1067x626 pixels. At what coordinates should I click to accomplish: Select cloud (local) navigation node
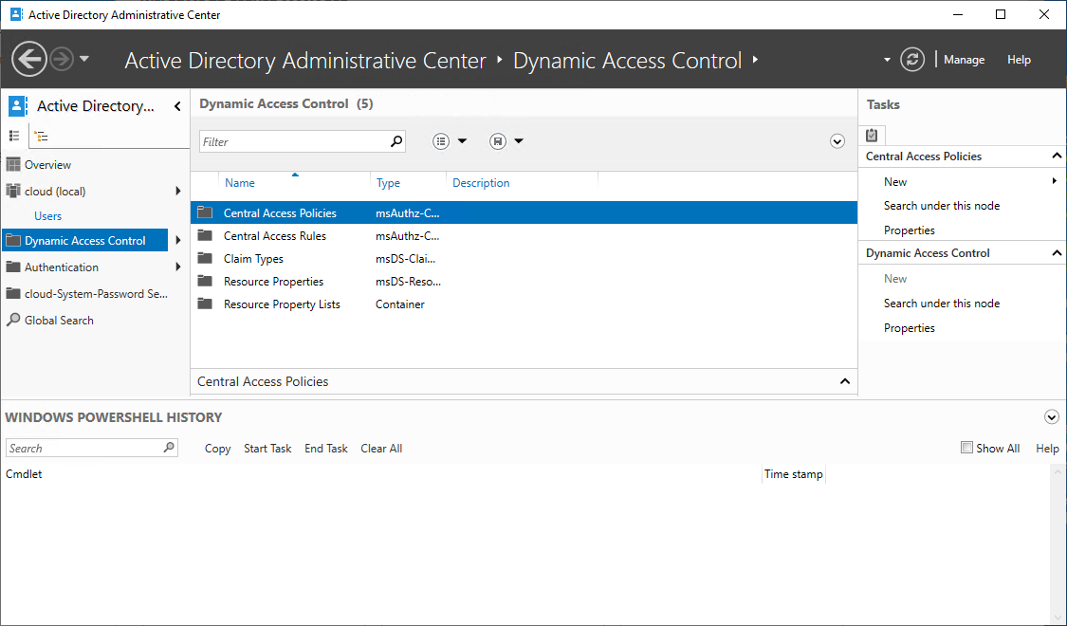(55, 192)
